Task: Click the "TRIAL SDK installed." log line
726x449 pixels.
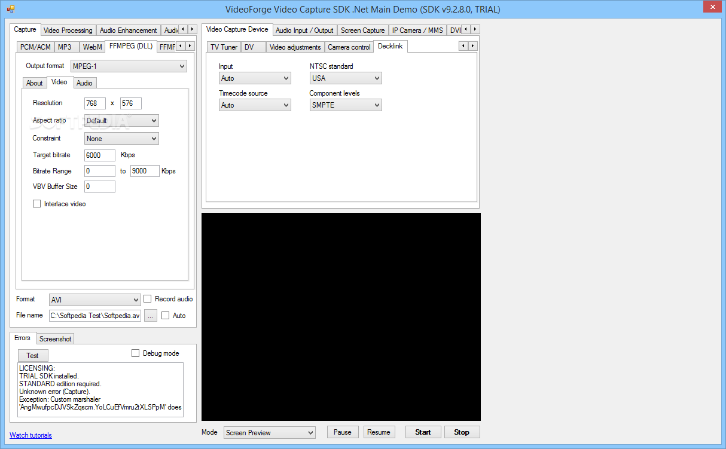Action: (49, 376)
